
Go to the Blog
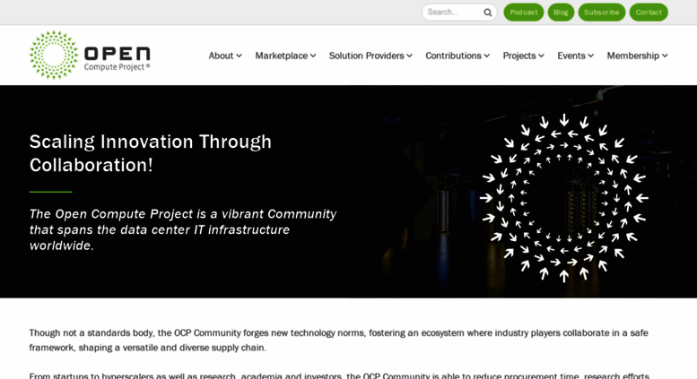tap(561, 12)
